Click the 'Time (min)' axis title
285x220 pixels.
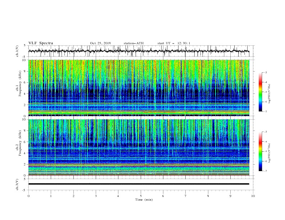click(144, 200)
